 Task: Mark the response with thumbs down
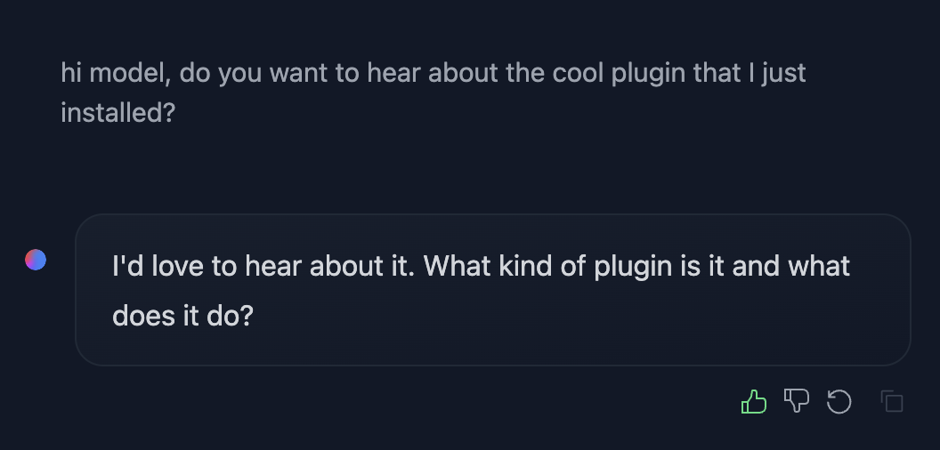pyautogui.click(x=797, y=401)
